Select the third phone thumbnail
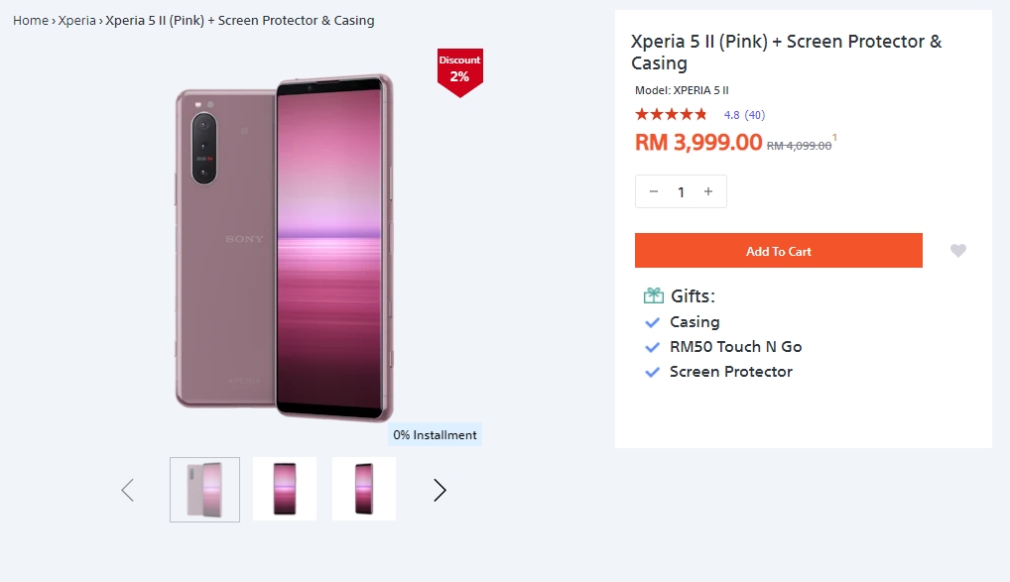1010x582 pixels. 364,489
